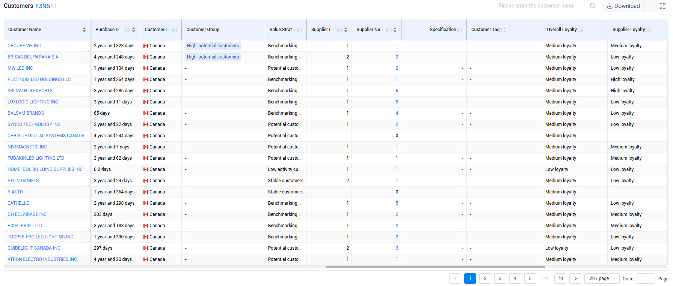Open GROUPE VIF INC customer link

(x=24, y=46)
